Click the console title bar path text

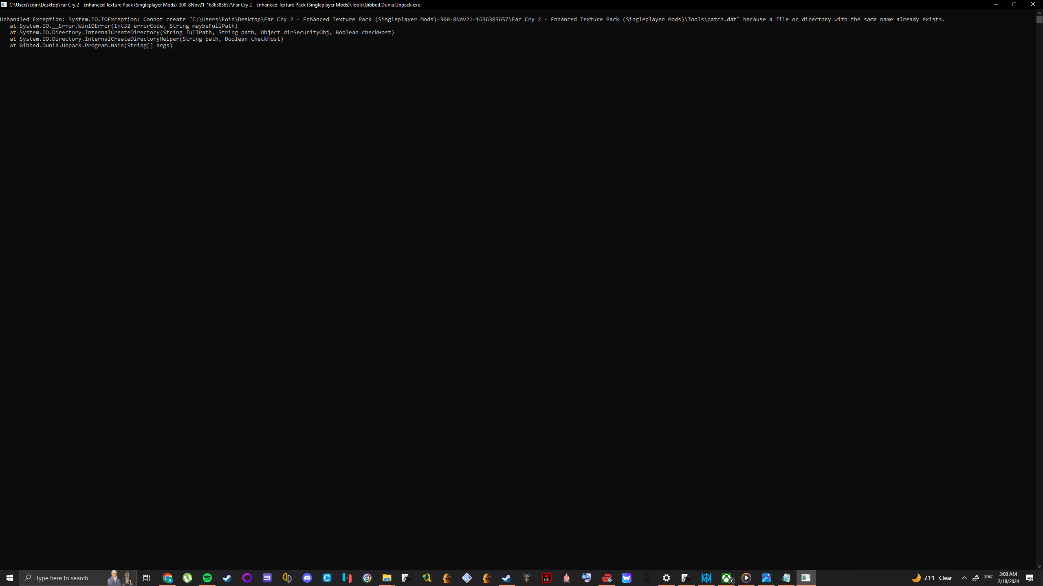[x=215, y=4]
